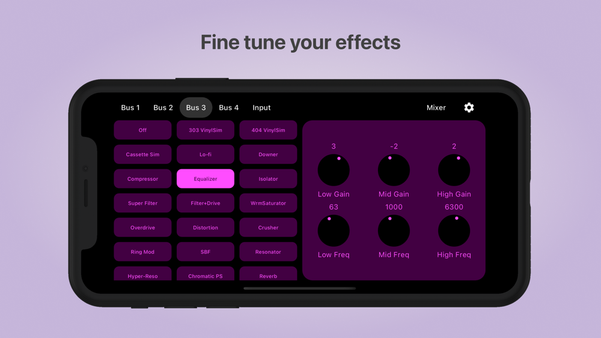Open the Input tab
Image resolution: width=601 pixels, height=338 pixels.
point(261,107)
